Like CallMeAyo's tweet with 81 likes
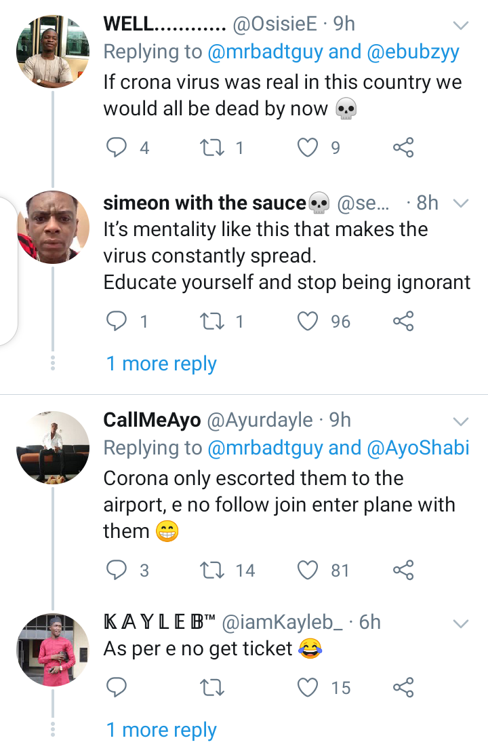The image size is (488, 753). pyautogui.click(x=308, y=571)
